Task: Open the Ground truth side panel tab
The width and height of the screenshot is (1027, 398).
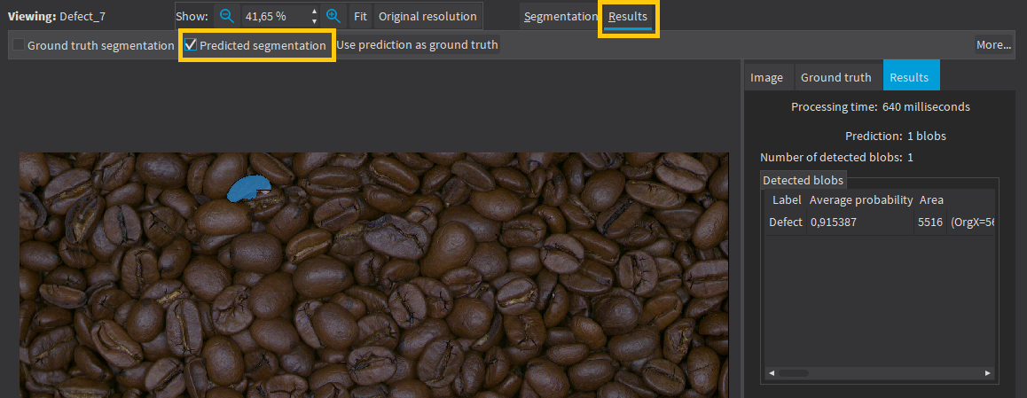Action: 835,77
